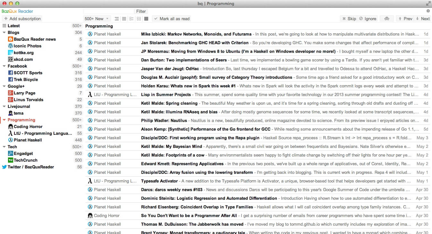The height and width of the screenshot is (234, 432).
Task: Open 'Typesafe Activator' article
Action: (159, 181)
